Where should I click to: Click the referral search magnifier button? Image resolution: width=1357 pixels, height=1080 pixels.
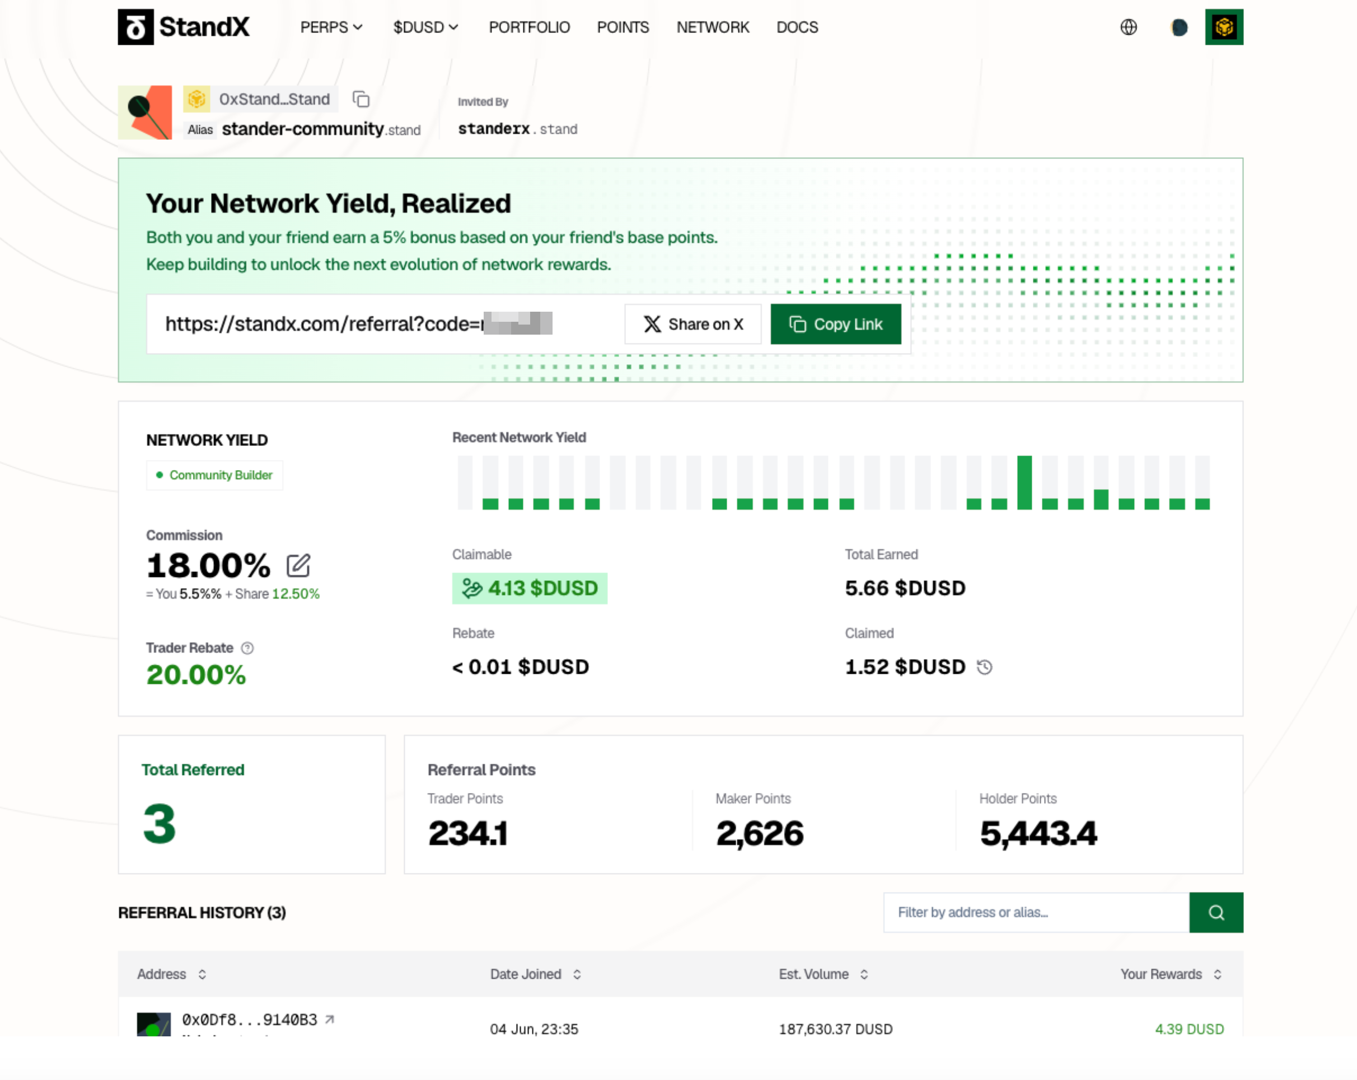1216,912
